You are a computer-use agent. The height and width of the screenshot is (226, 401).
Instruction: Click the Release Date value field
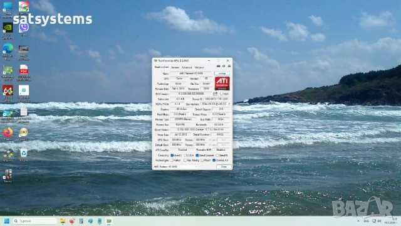178,89
